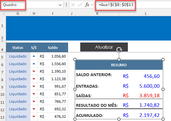The height and width of the screenshot is (121, 171).
Task: Select column H header
Action: tap(34, 14)
